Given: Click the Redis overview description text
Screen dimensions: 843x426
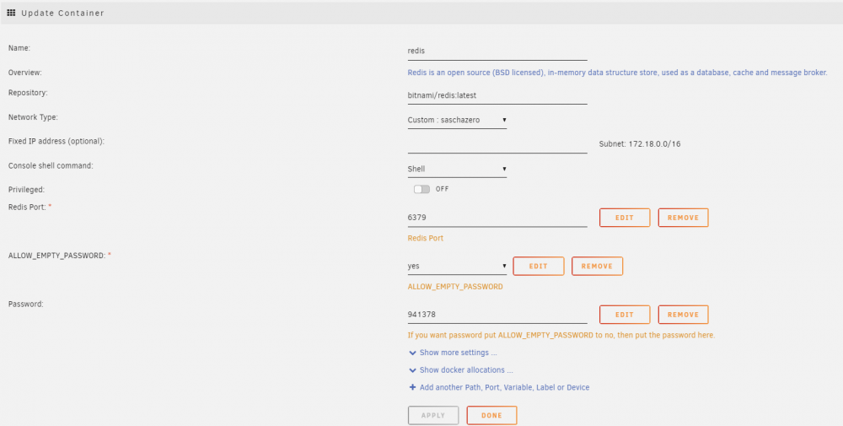Looking at the screenshot, I should (x=617, y=73).
